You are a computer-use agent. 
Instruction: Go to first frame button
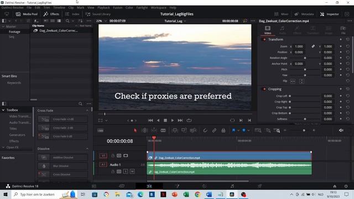point(150,121)
